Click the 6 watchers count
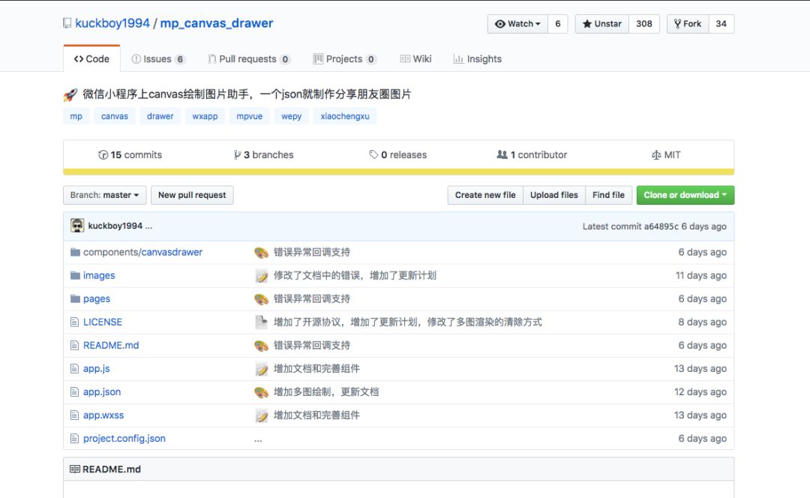 coord(558,24)
